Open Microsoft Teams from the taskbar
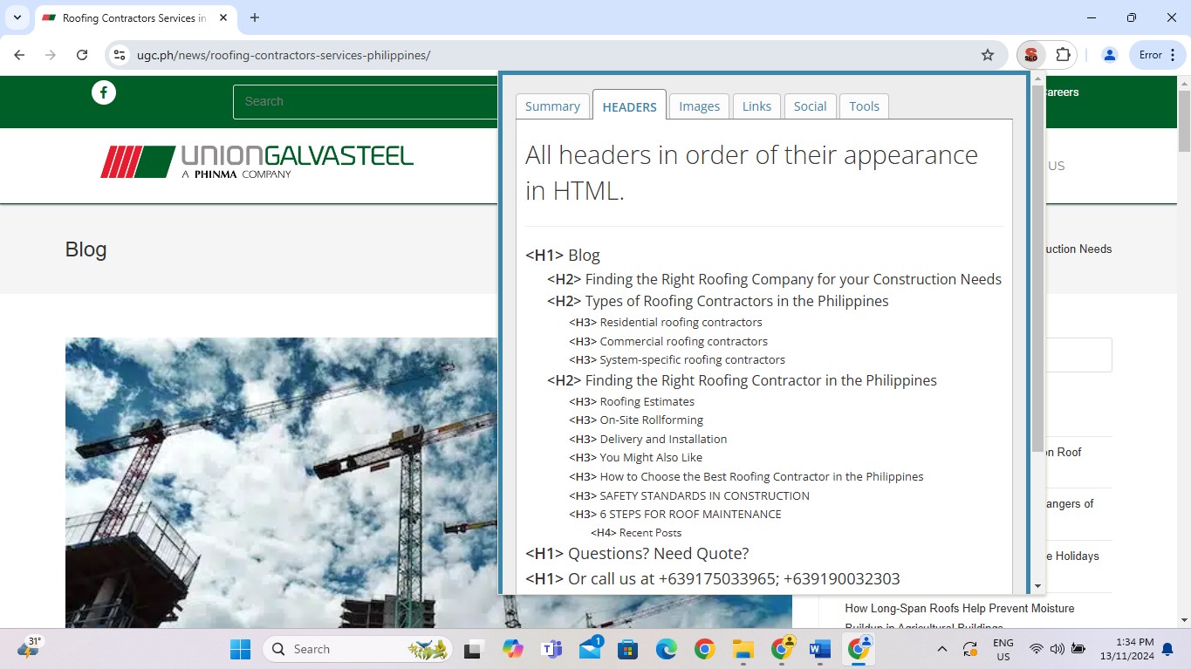 551,649
